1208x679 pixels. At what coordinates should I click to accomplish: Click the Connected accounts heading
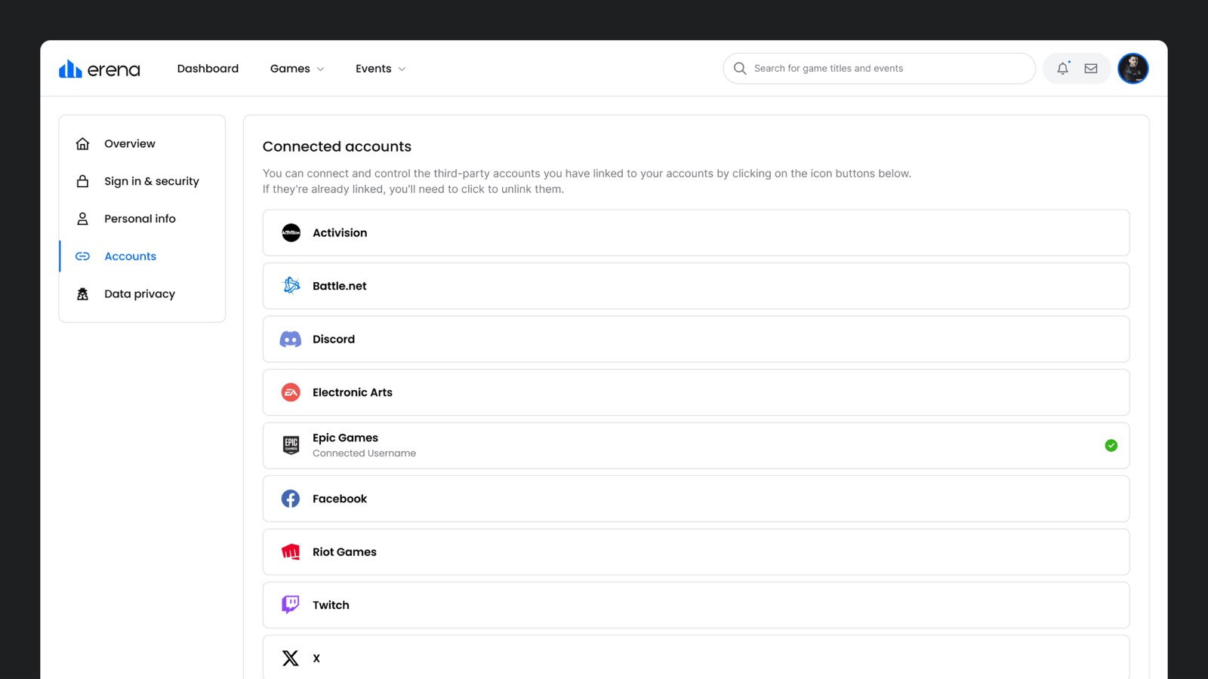337,146
